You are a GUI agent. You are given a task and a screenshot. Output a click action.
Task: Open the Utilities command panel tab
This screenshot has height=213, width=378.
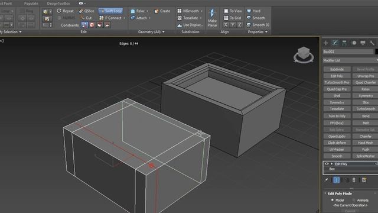(x=372, y=43)
